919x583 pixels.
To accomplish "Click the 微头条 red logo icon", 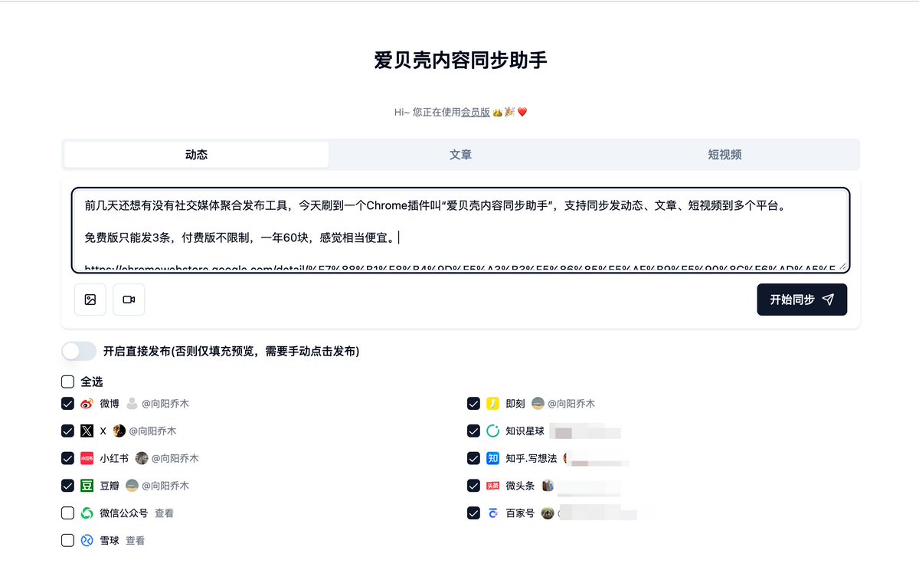I will pos(493,486).
